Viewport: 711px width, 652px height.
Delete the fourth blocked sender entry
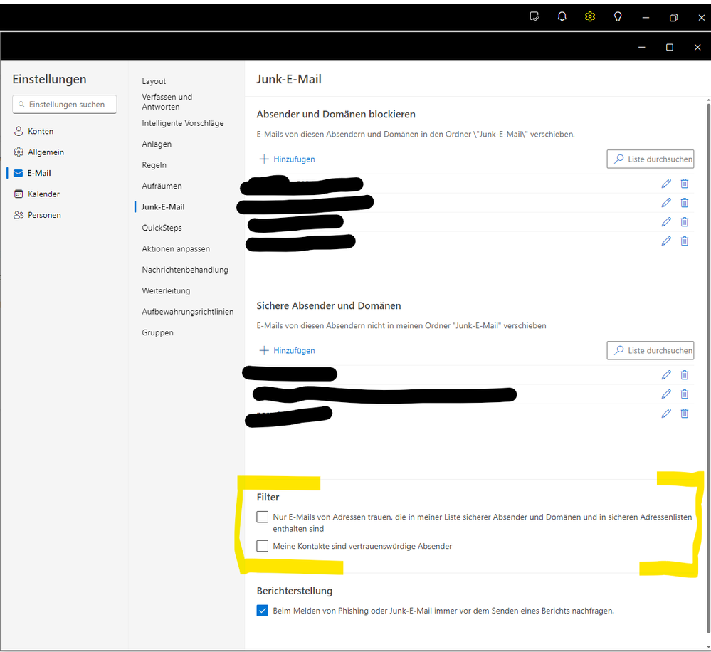pyautogui.click(x=684, y=241)
